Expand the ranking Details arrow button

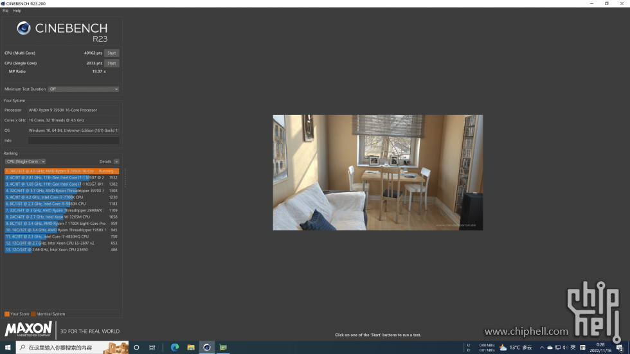116,161
